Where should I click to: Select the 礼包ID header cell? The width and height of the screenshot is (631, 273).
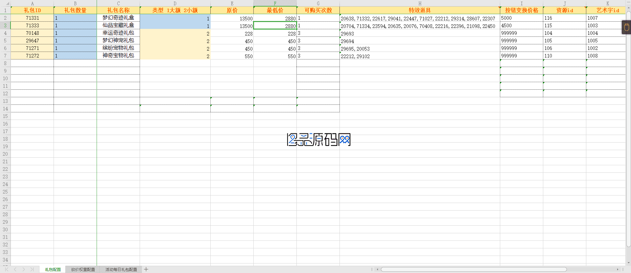(32, 10)
